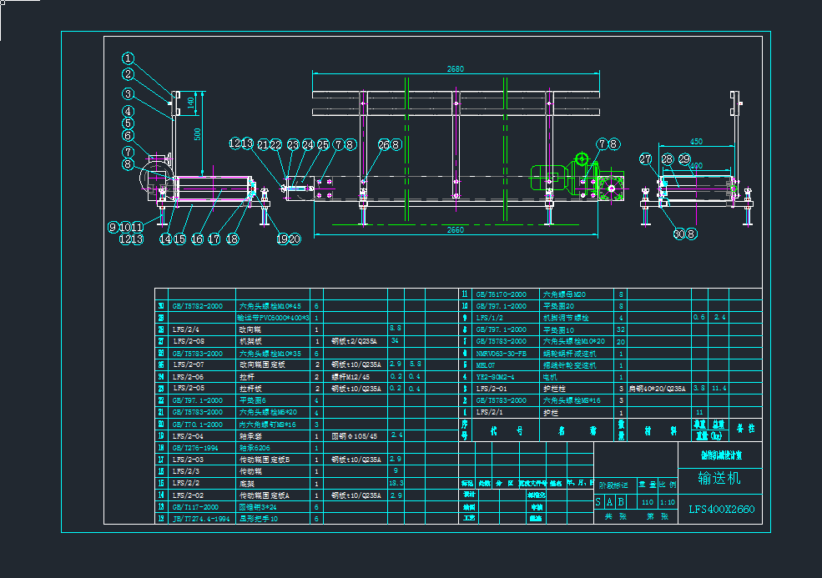The height and width of the screenshot is (578, 822).
Task: Click part balloon number 16
Action: pos(197,239)
